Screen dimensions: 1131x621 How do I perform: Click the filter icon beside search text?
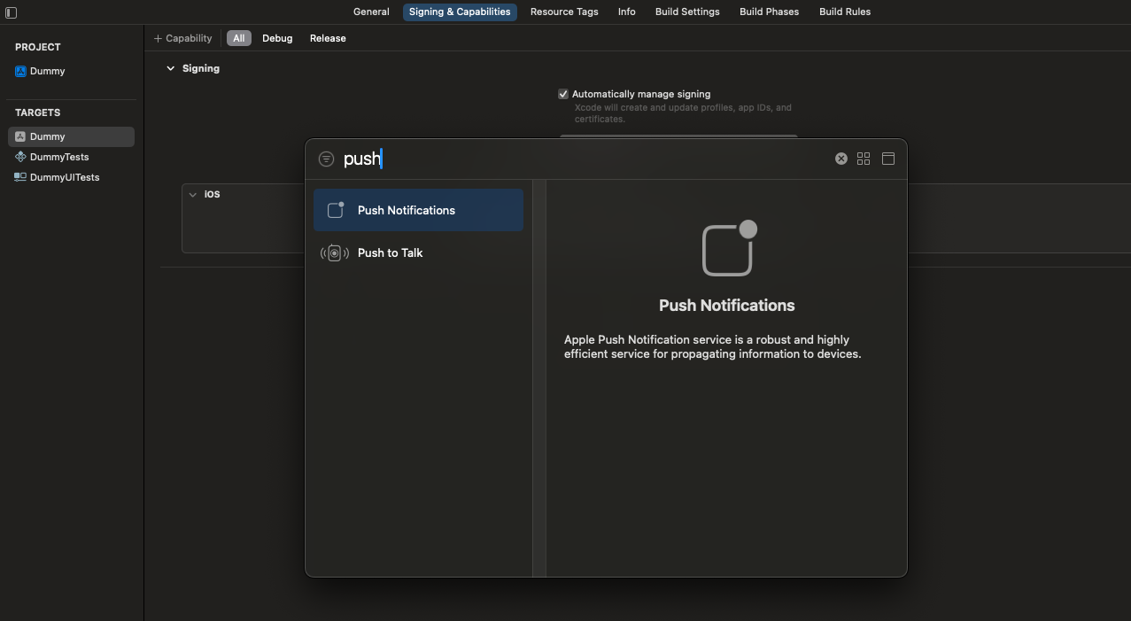click(327, 159)
